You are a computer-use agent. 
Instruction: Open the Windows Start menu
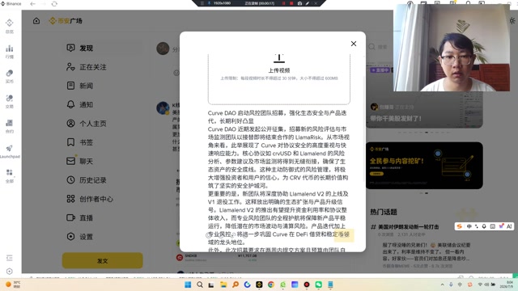(x=188, y=285)
